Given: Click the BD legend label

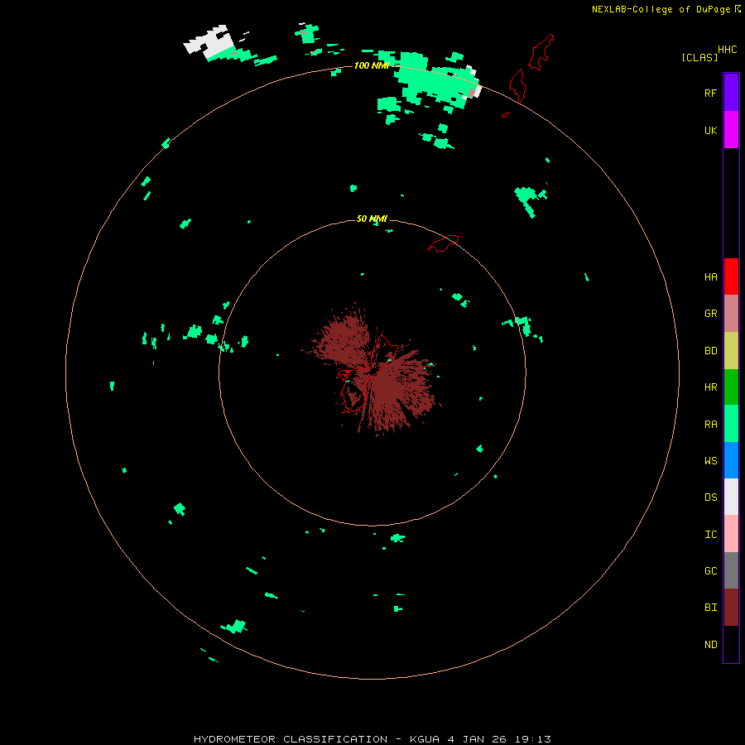Looking at the screenshot, I should (710, 351).
